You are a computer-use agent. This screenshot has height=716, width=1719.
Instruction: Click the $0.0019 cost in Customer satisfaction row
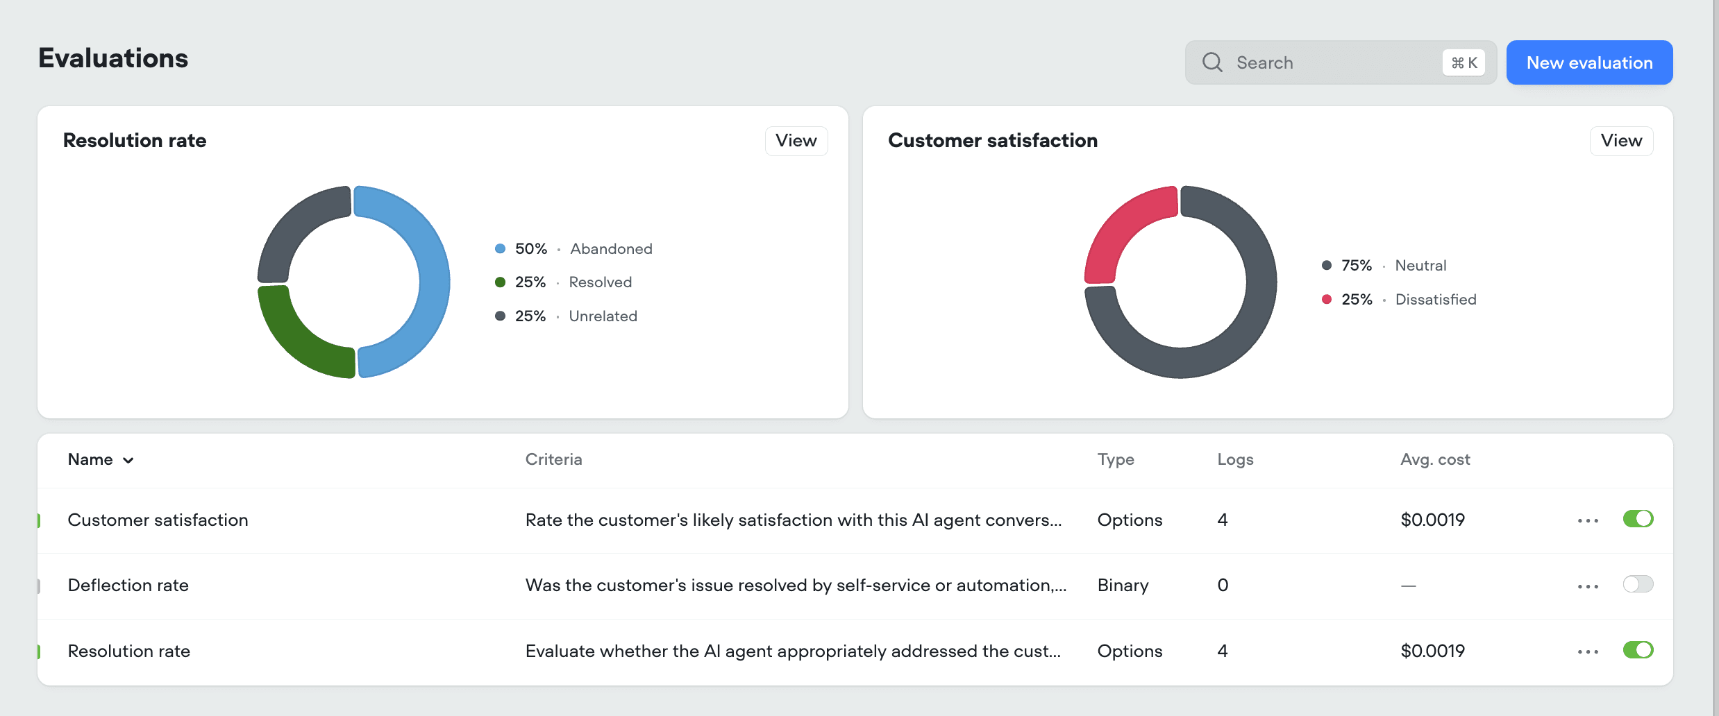tap(1432, 520)
